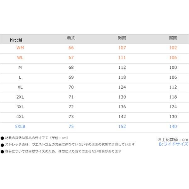Click the XL size row label
This screenshot has height=189, width=189.
[x=20, y=87]
